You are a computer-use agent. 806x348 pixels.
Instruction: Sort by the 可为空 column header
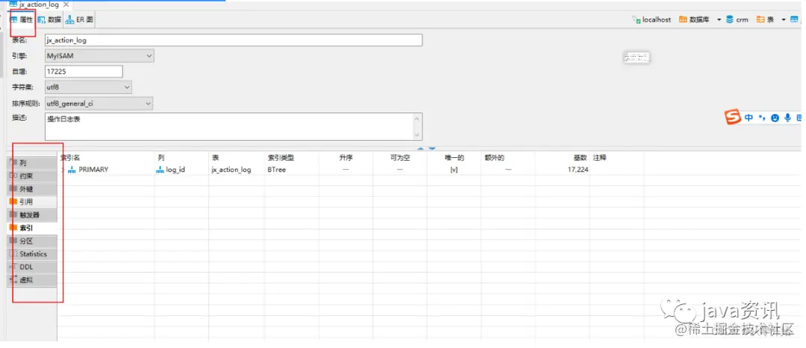pos(400,157)
